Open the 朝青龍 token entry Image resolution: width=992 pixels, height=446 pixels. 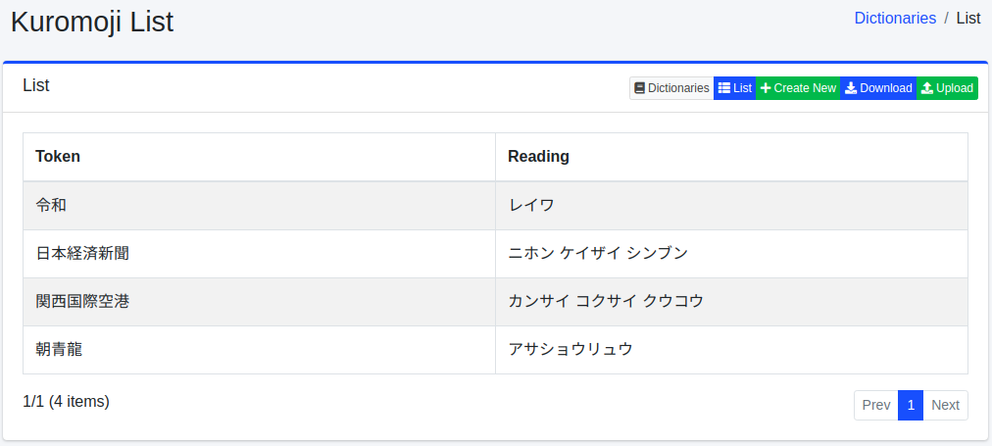[x=59, y=349]
